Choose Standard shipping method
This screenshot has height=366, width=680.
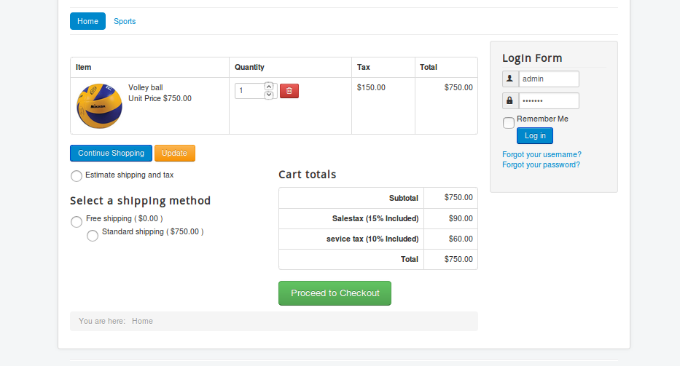(93, 236)
